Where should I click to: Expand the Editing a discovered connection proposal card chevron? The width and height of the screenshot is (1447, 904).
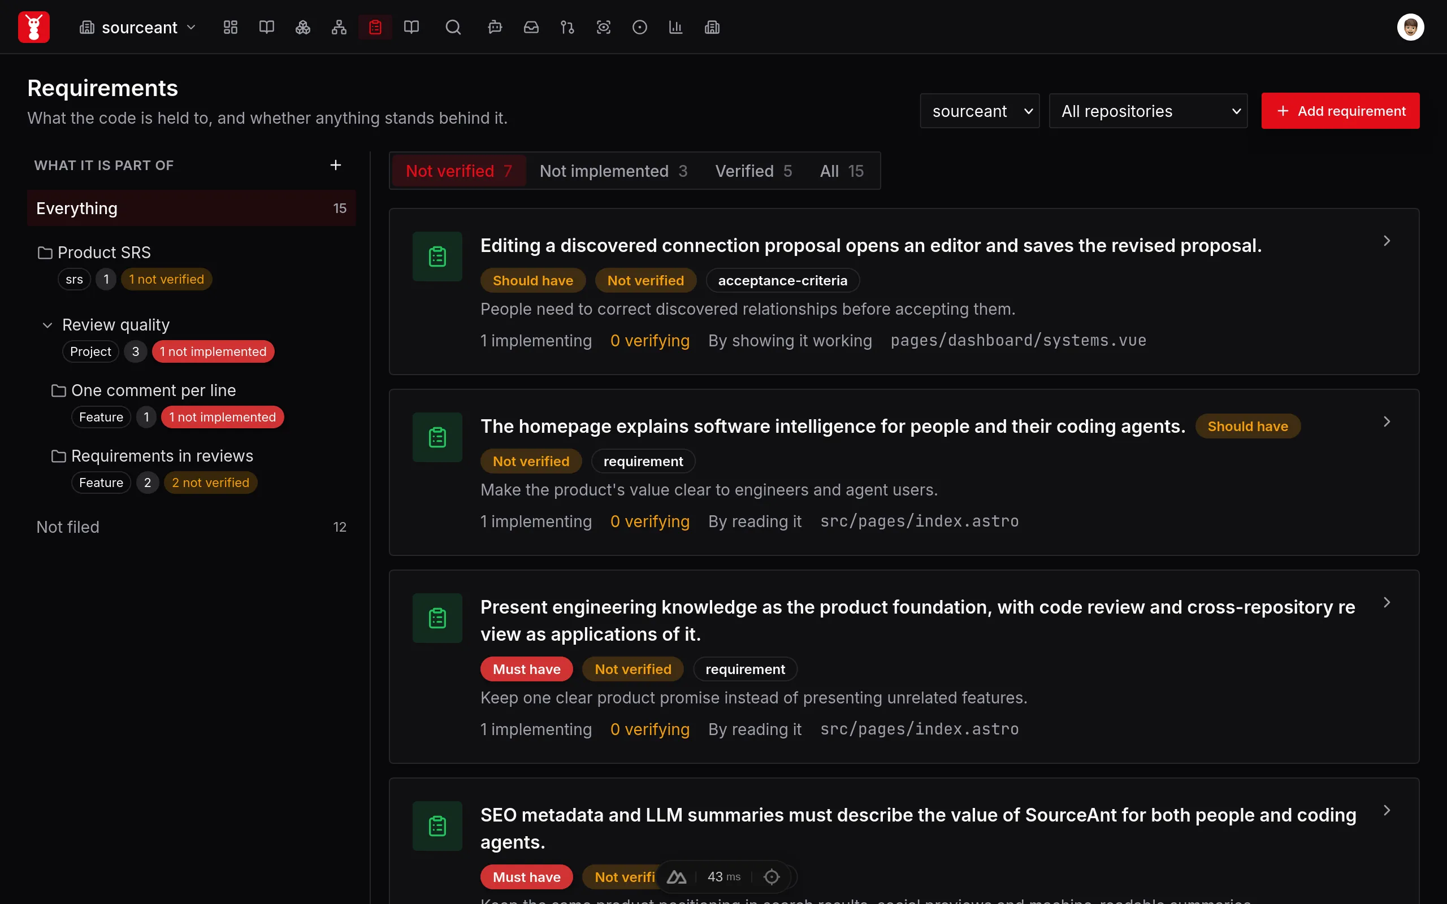pos(1387,240)
